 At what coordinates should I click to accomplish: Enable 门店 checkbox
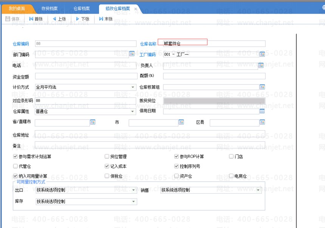pyautogui.click(x=231, y=156)
